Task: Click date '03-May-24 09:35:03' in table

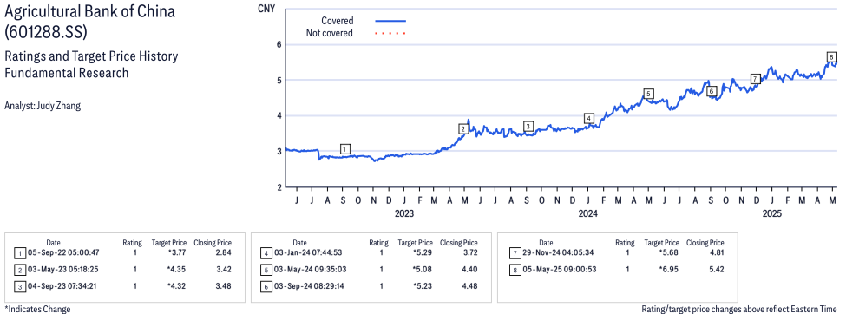Action: tap(311, 269)
